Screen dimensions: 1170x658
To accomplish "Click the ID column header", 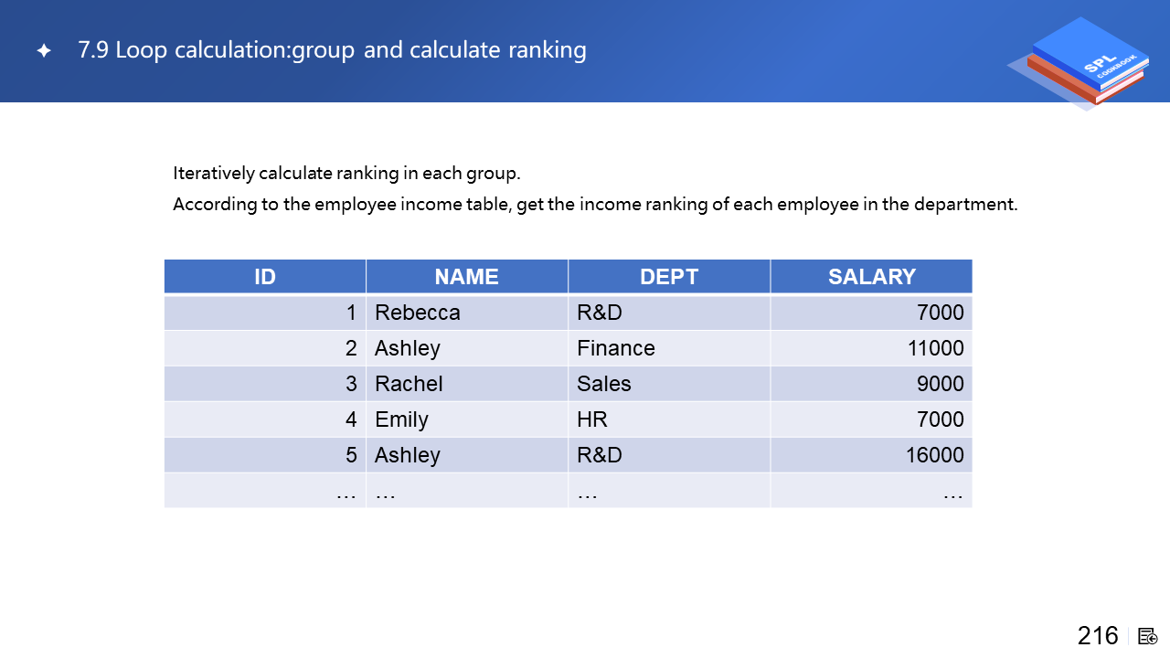I will pyautogui.click(x=265, y=277).
